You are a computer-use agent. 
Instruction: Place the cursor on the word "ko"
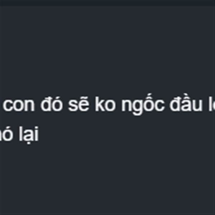pos(105,104)
